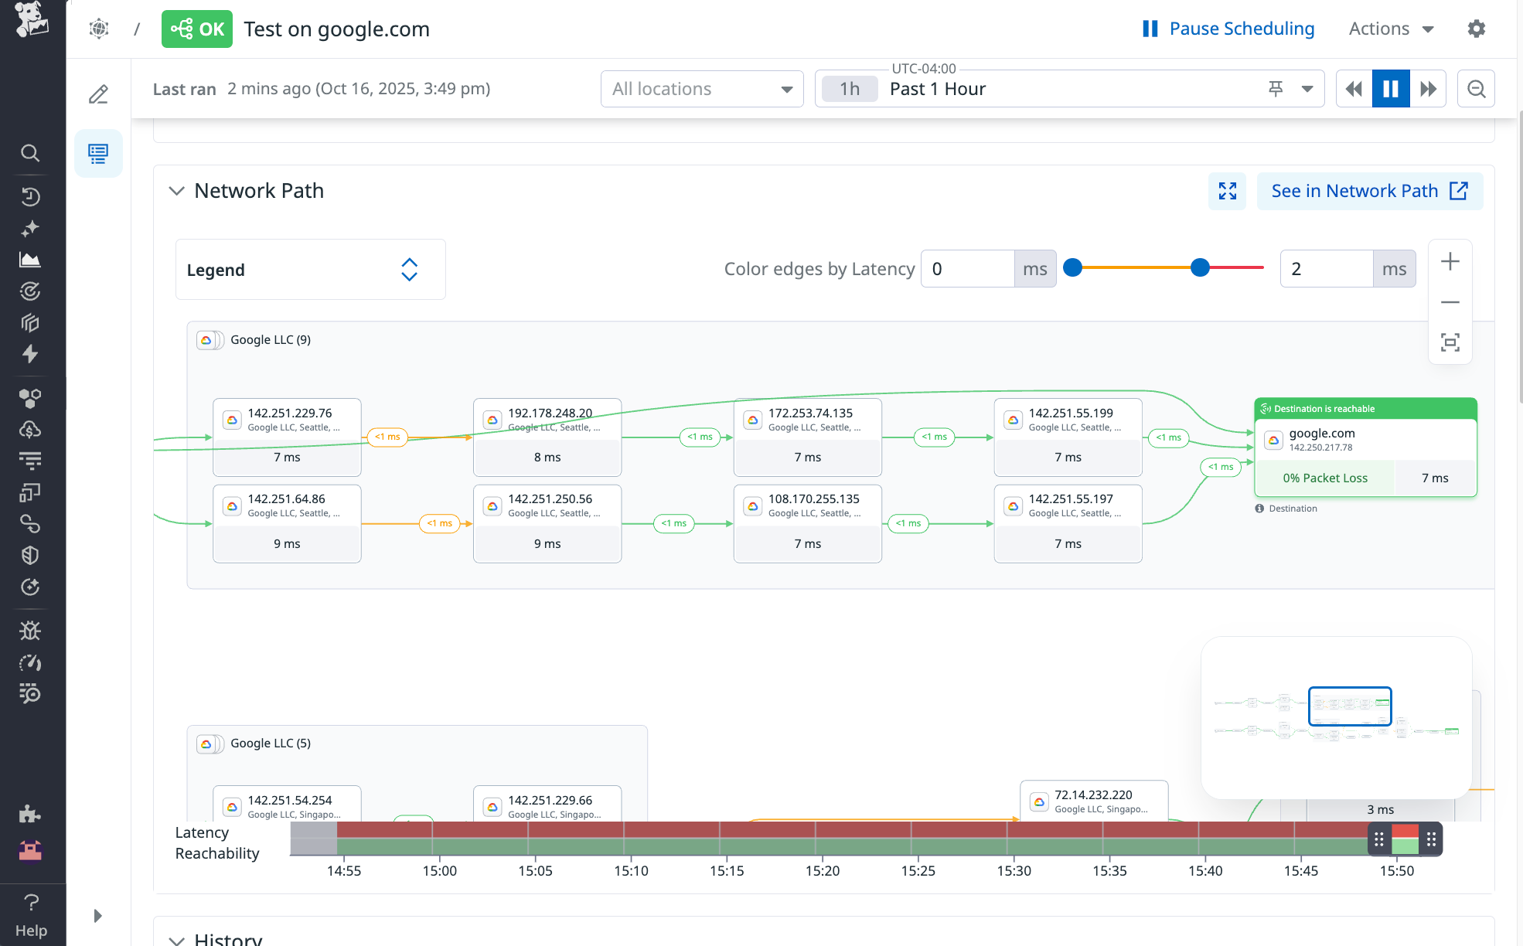Open the Dashboards icon in the sidebar
The height and width of the screenshot is (946, 1523).
pos(30,259)
